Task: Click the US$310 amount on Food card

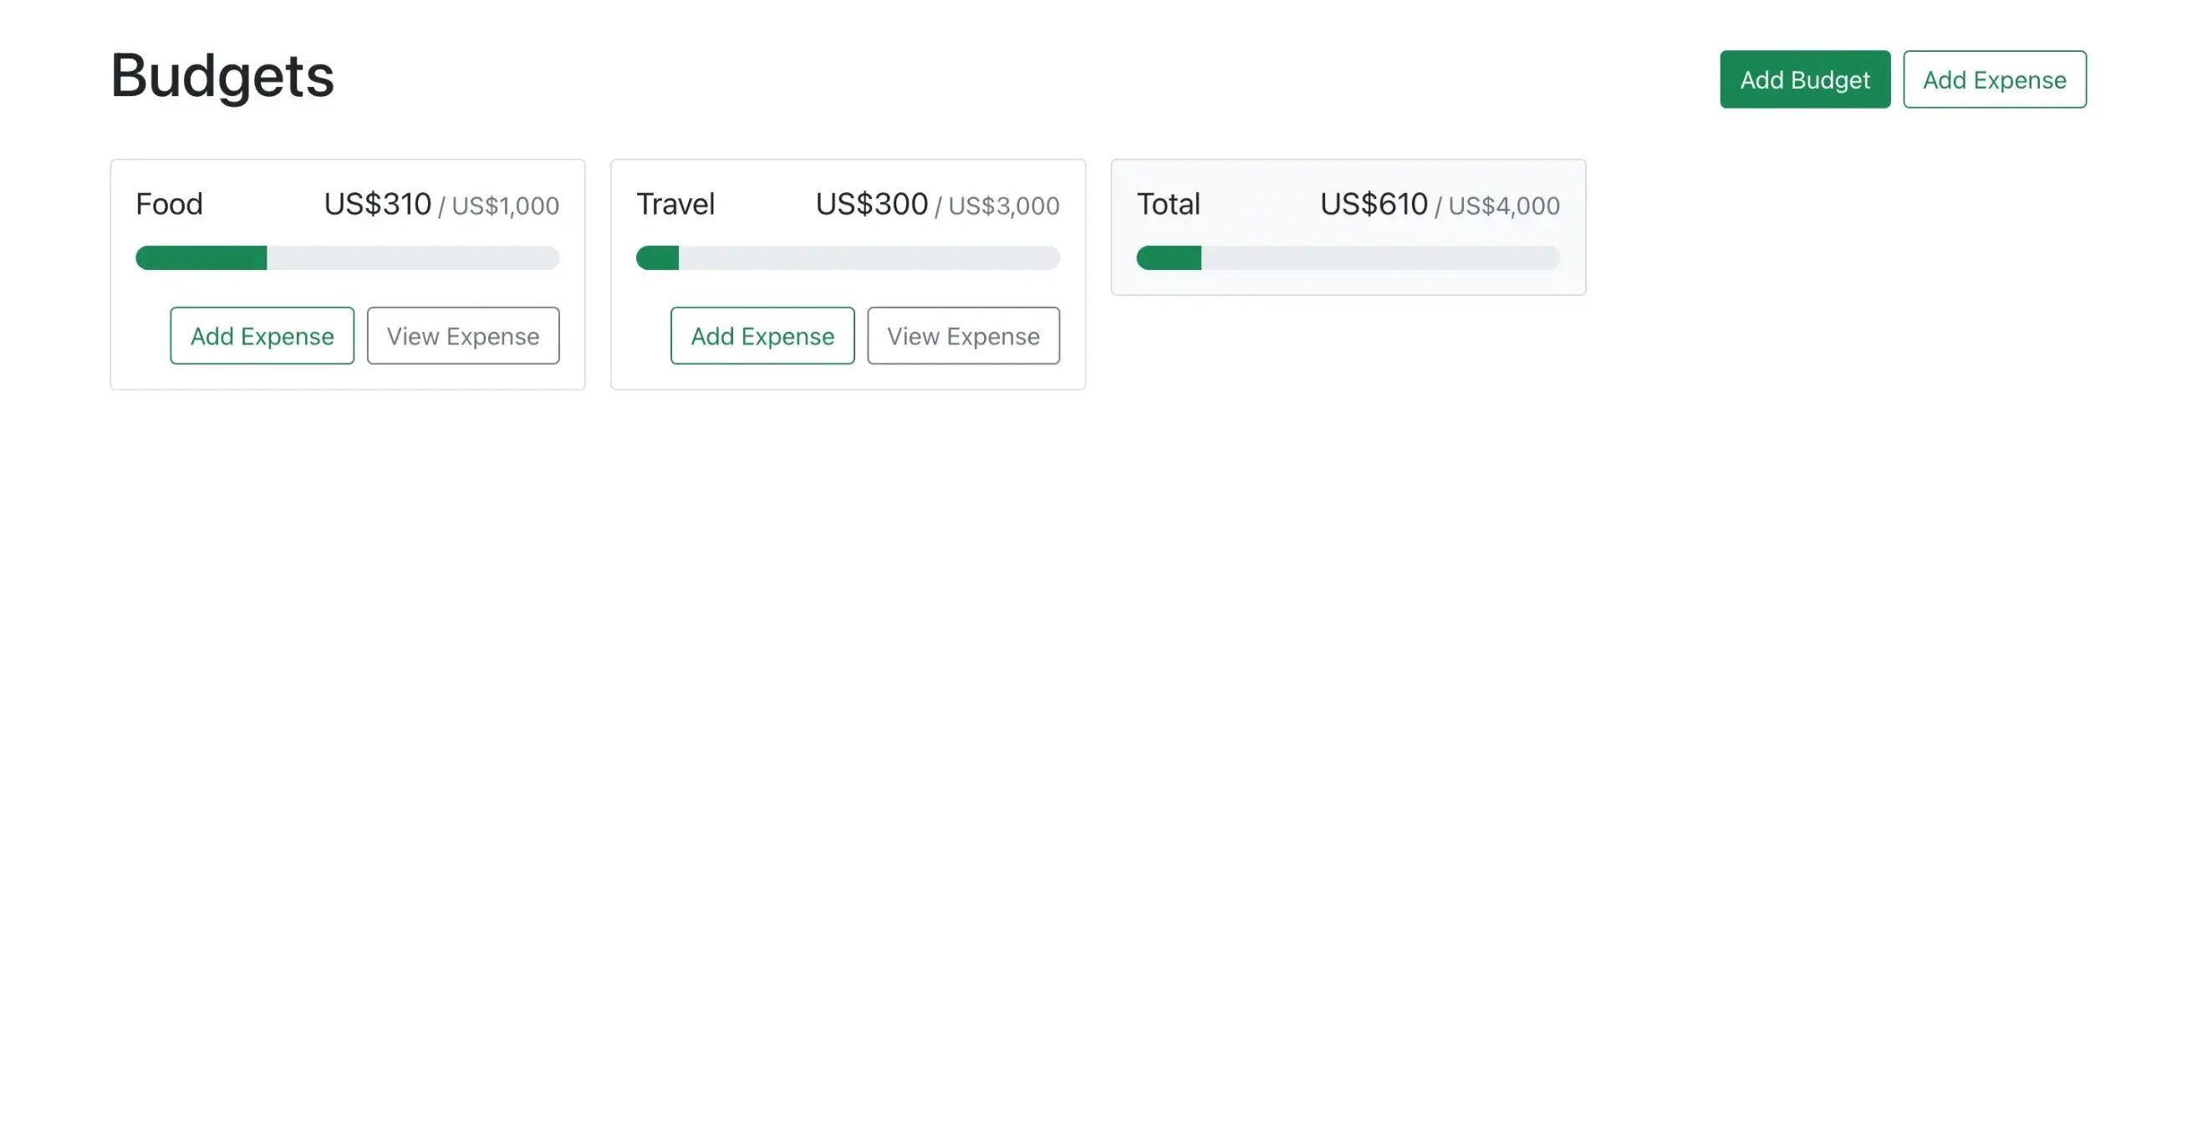Action: click(378, 203)
